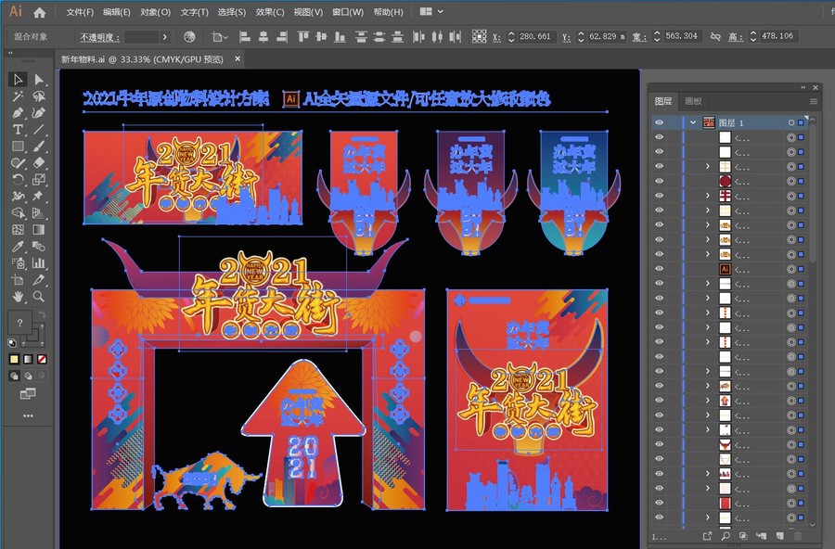Viewport: 835px width, 549px height.
Task: Click the Edit Toolbar three-dots button
Action: coord(28,415)
